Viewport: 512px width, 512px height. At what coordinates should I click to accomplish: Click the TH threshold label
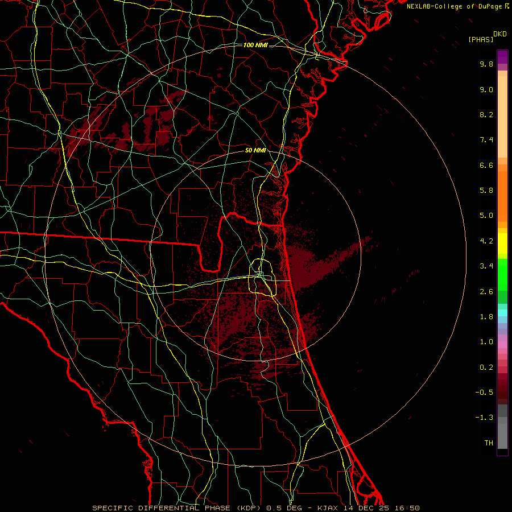(489, 443)
